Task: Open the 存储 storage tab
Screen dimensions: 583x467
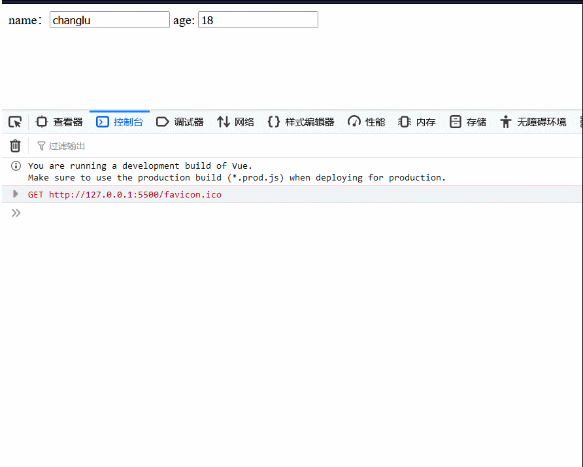Action: [x=468, y=122]
